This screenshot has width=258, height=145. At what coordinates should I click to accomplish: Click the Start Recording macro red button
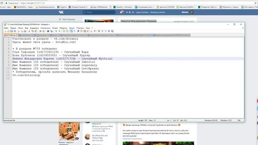[x=99, y=31]
